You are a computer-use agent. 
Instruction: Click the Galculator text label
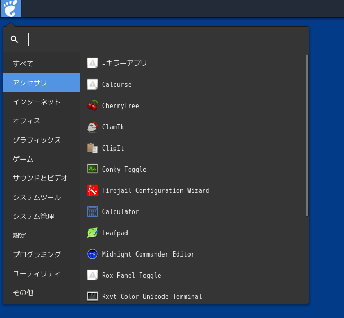[x=120, y=211]
